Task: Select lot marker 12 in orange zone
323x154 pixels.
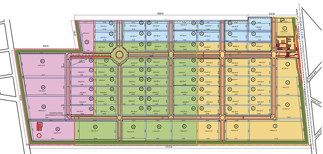Action: [254, 44]
